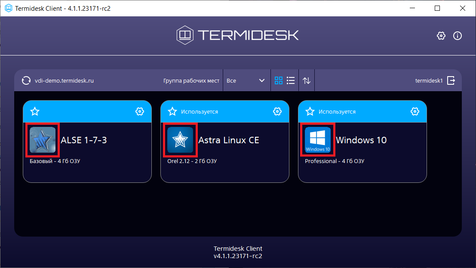Switch to grid view layout
The height and width of the screenshot is (268, 476).
pos(279,80)
